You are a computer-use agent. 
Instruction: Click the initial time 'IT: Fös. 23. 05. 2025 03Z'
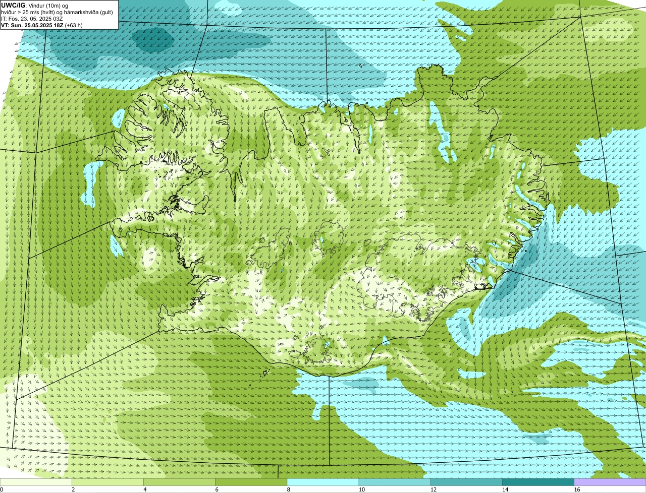coord(32,19)
